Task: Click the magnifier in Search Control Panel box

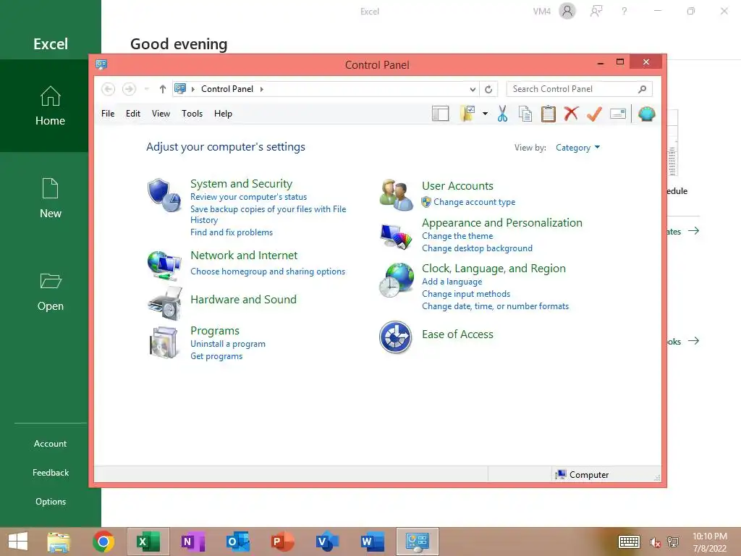Action: pos(642,89)
